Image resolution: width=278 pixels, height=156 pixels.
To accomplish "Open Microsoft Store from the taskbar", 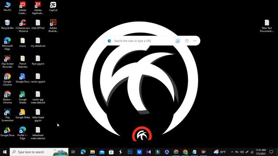I will [111, 152].
